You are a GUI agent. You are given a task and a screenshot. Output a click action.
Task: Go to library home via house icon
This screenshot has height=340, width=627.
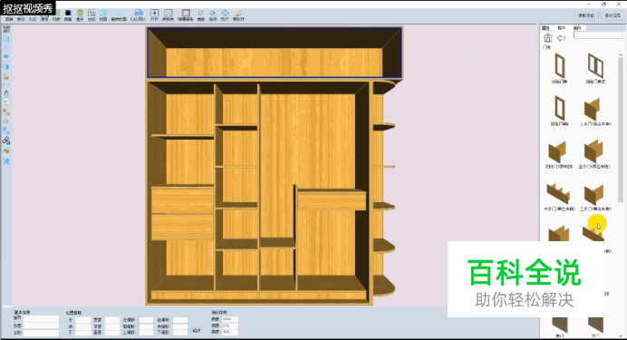point(548,38)
